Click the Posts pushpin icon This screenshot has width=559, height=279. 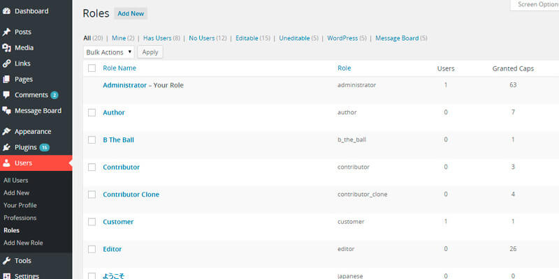point(6,32)
